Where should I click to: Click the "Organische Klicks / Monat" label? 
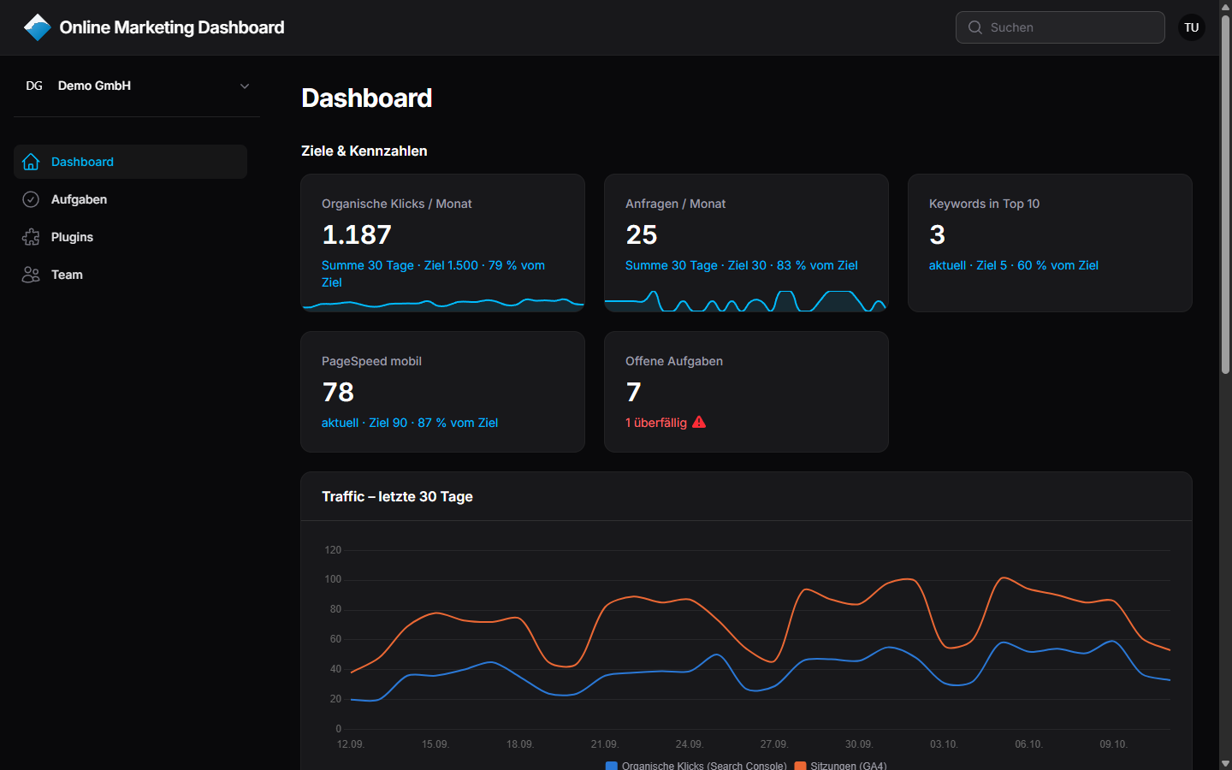397,204
